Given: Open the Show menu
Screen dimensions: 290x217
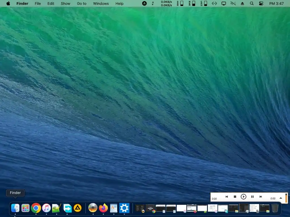Looking at the screenshot, I should pos(65,3).
